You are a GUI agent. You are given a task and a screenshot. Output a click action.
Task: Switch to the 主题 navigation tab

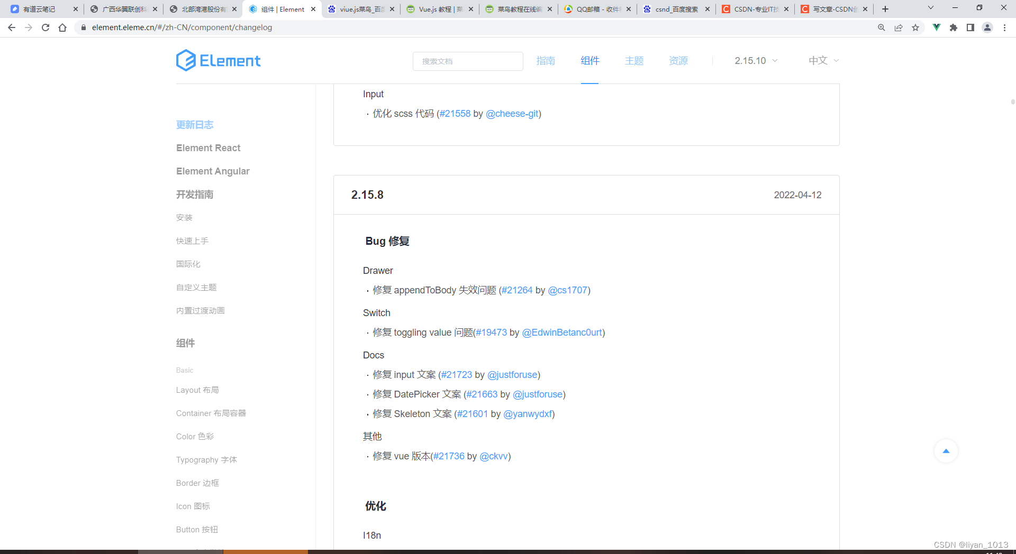(x=633, y=60)
